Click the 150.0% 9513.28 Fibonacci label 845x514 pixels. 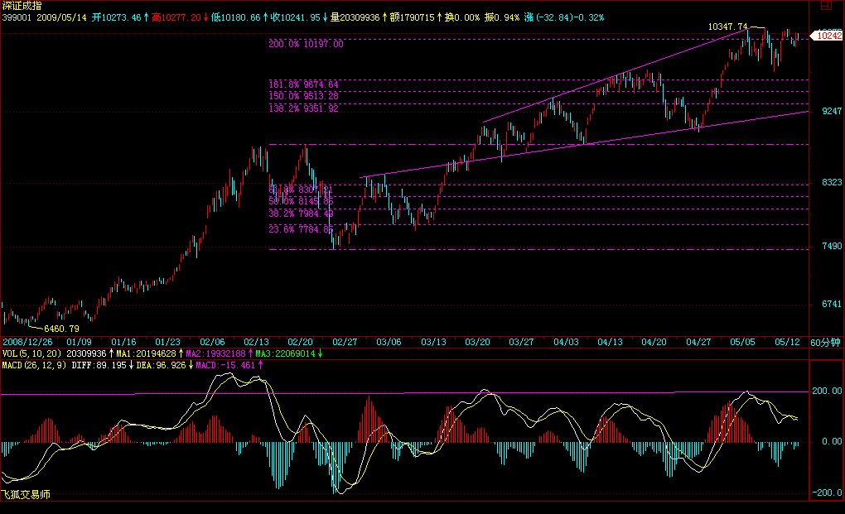tap(303, 96)
